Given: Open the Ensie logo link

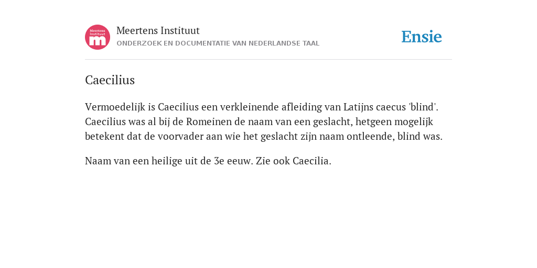Looking at the screenshot, I should point(422,37).
